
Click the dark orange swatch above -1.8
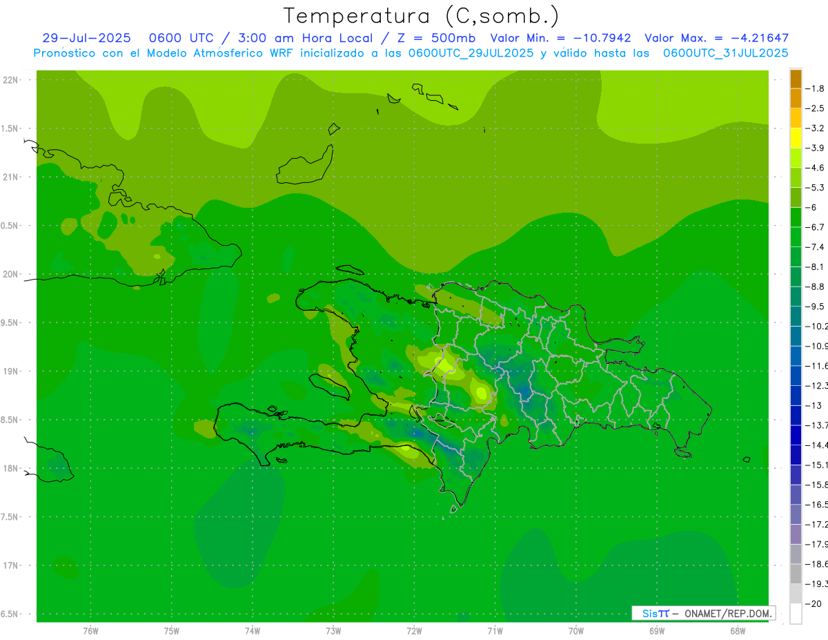click(x=796, y=79)
